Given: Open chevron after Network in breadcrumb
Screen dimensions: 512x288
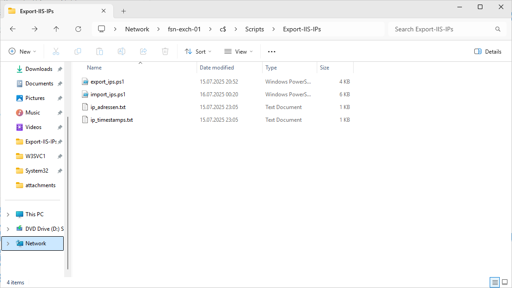Looking at the screenshot, I should 158,29.
